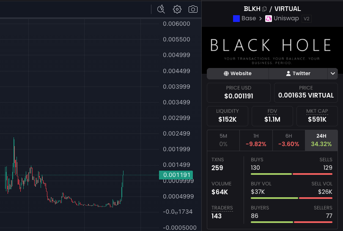343x231 pixels.
Task: Take a chart snapshot with camera icon
Action: [193, 9]
